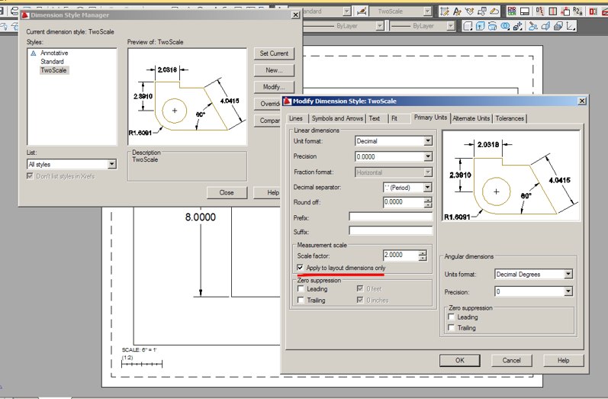Click Close in Dimension Style Manager
The image size is (608, 399).
227,193
